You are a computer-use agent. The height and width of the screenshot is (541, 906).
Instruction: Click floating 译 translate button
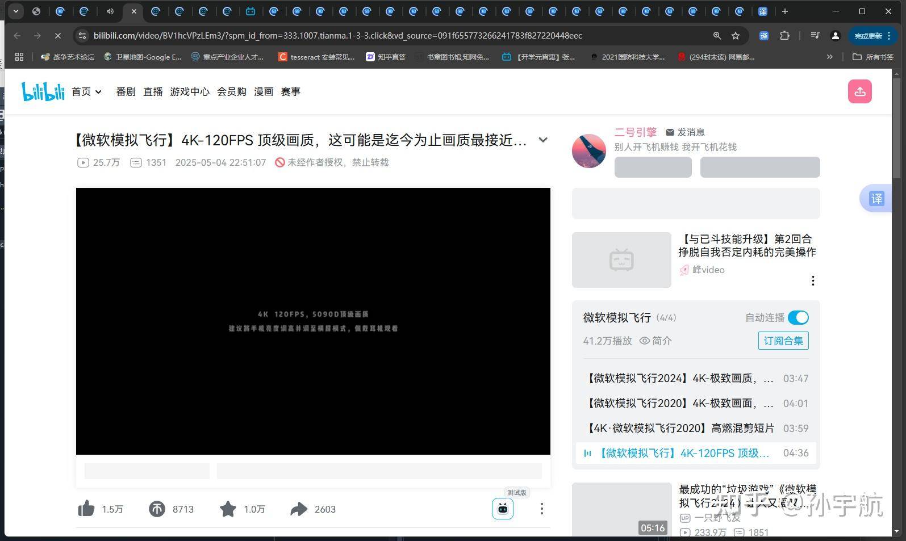click(876, 199)
